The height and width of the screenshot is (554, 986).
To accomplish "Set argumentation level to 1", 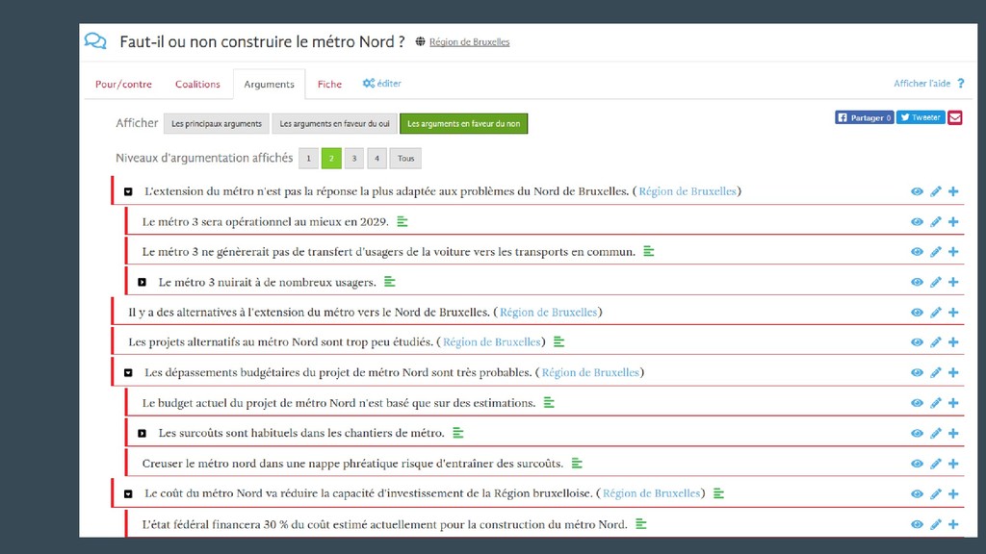I will [308, 159].
